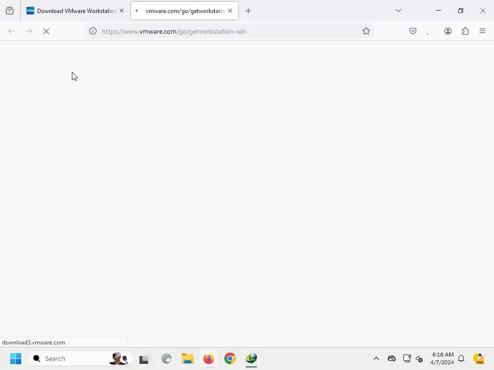Screen dimensions: 494x370
Task: Switch to Download VMware Workstation tab
Action: 76,11
